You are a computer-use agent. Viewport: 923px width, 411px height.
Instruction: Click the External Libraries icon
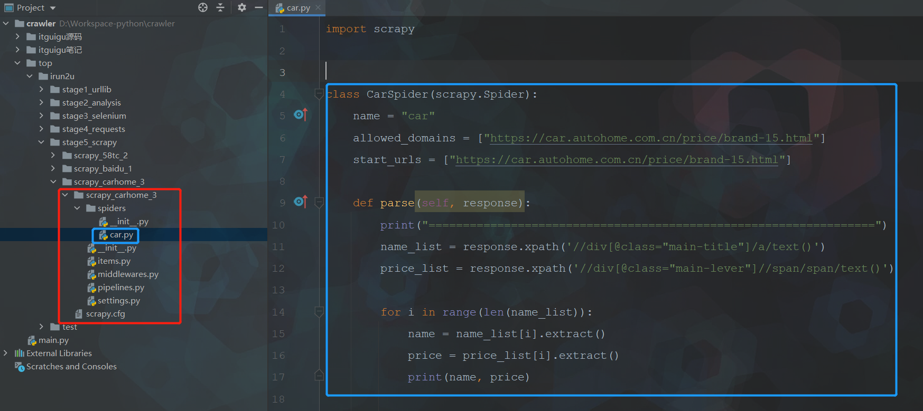(x=19, y=353)
